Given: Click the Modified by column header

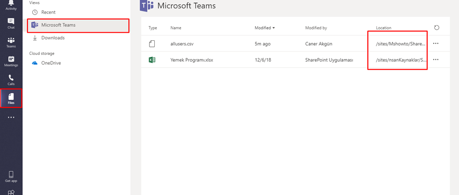Looking at the screenshot, I should tap(316, 28).
